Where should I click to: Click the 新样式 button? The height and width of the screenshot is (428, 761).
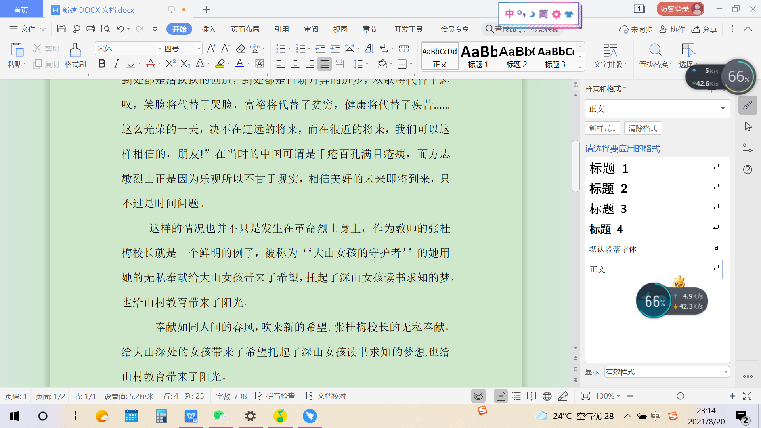(x=602, y=128)
